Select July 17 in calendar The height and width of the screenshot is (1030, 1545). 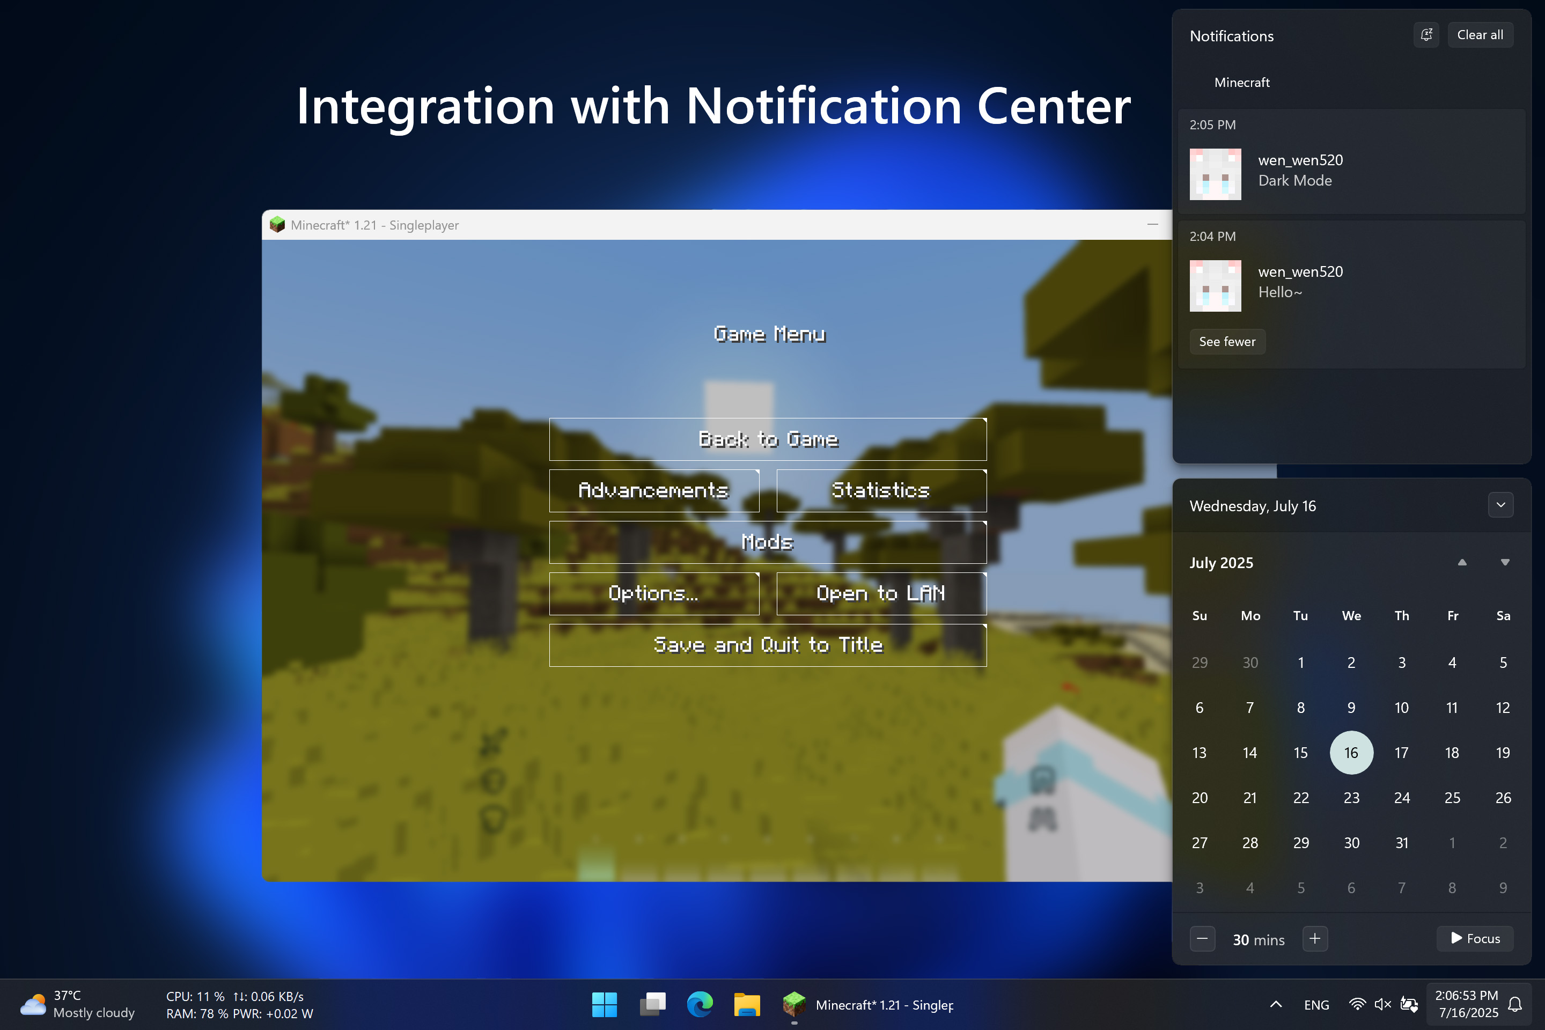pyautogui.click(x=1402, y=753)
